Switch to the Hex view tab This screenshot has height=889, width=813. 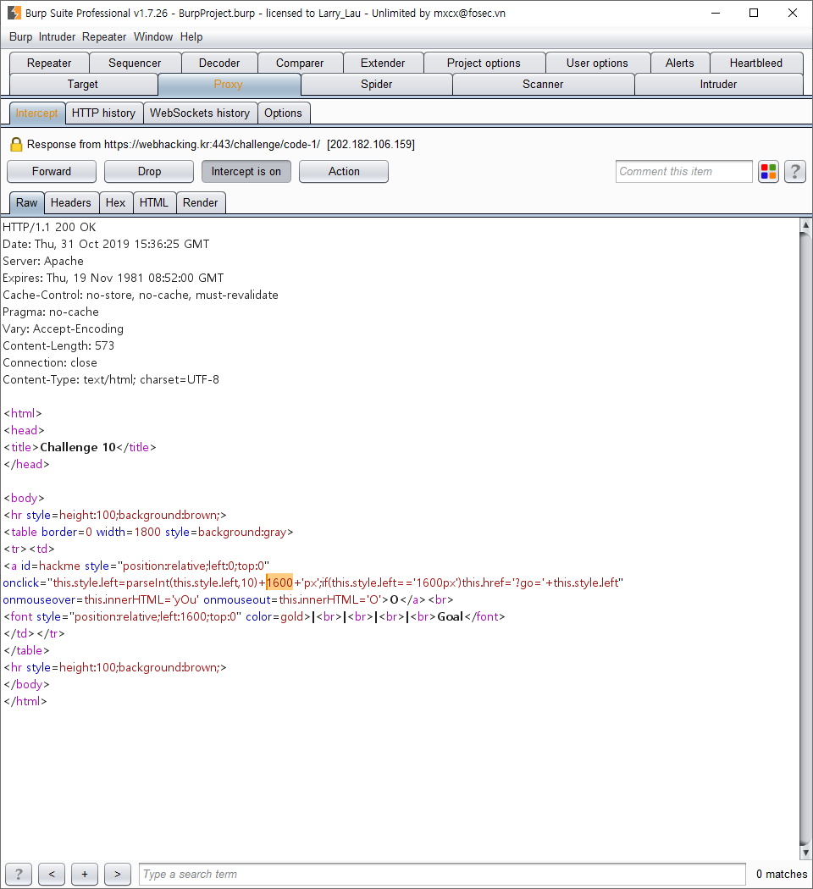116,202
